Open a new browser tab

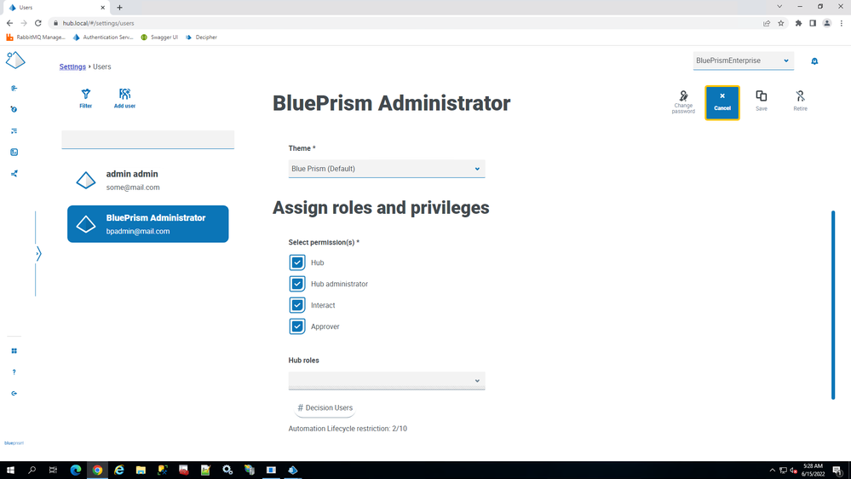point(119,8)
